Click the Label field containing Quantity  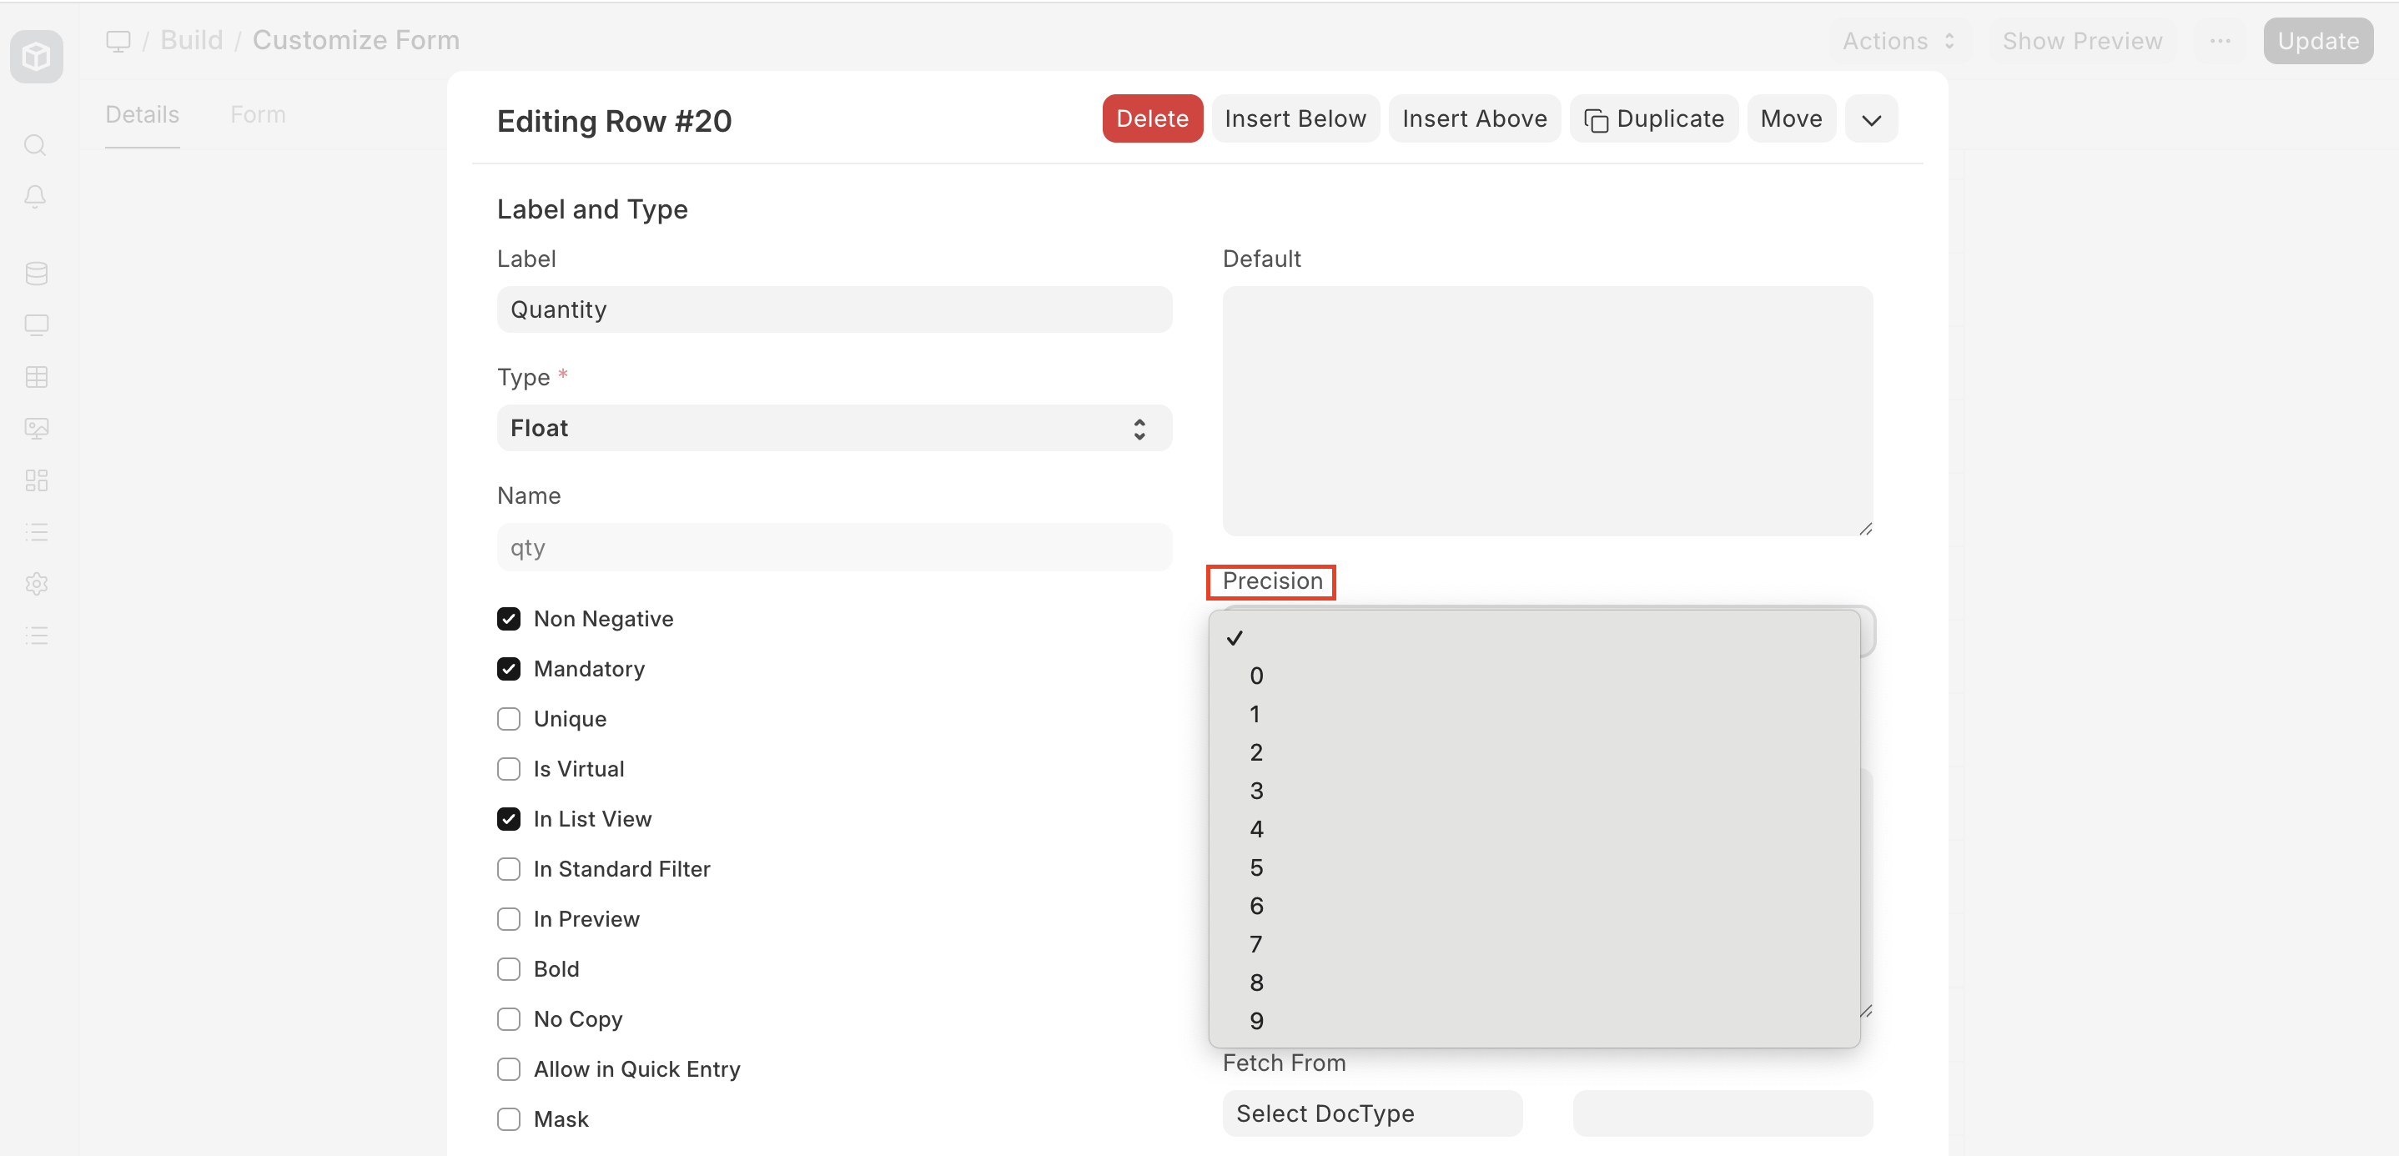[x=833, y=309]
